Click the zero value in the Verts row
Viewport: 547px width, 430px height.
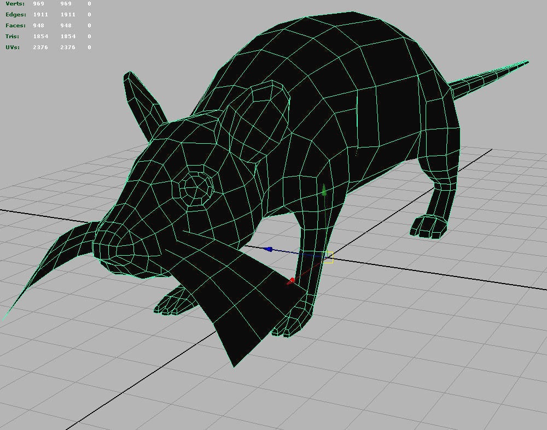[89, 3]
